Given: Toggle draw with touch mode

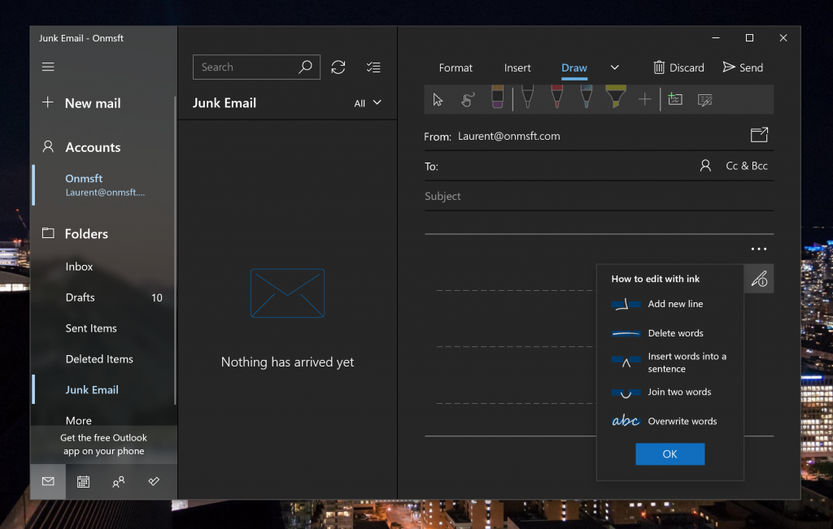Looking at the screenshot, I should (467, 100).
